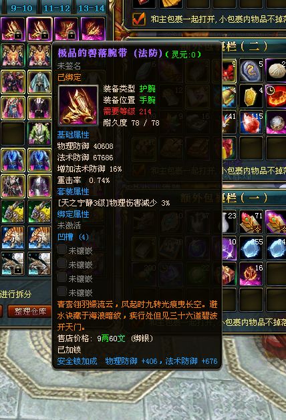The height and width of the screenshot is (420, 286).
Task: Select the crystal ball orb item
Action: 276,122
